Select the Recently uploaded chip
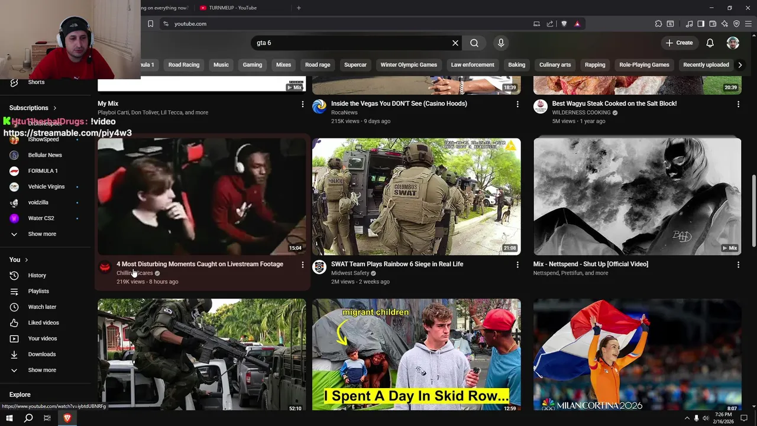This screenshot has width=757, height=426. pos(706,64)
